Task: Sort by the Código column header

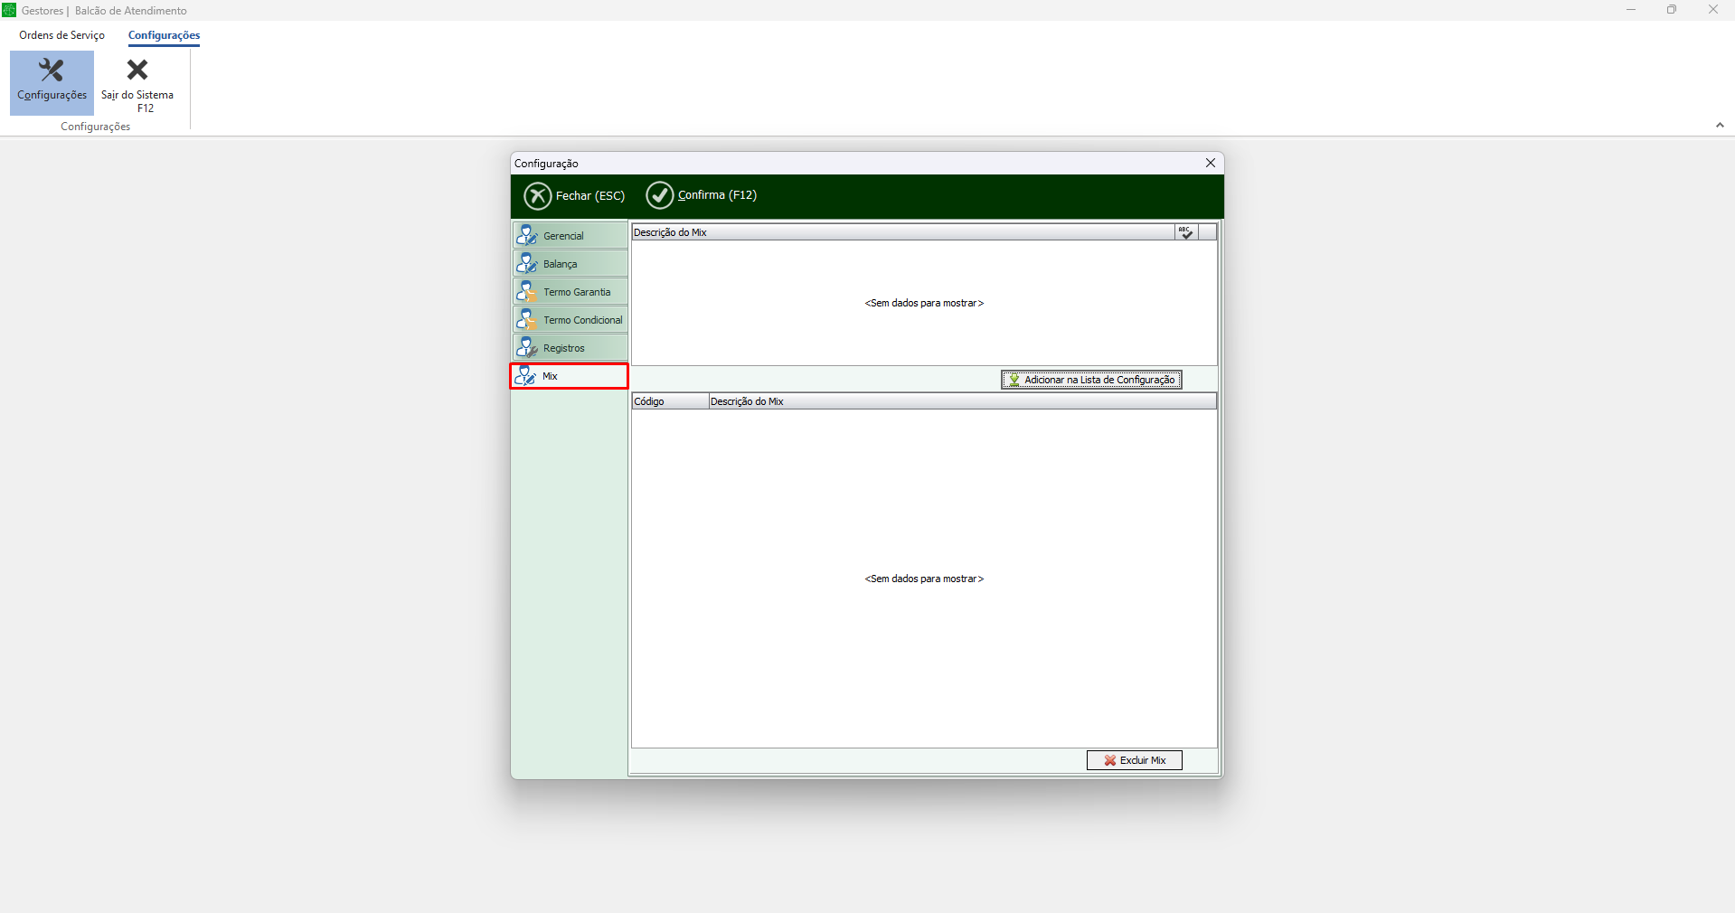Action: 669,401
